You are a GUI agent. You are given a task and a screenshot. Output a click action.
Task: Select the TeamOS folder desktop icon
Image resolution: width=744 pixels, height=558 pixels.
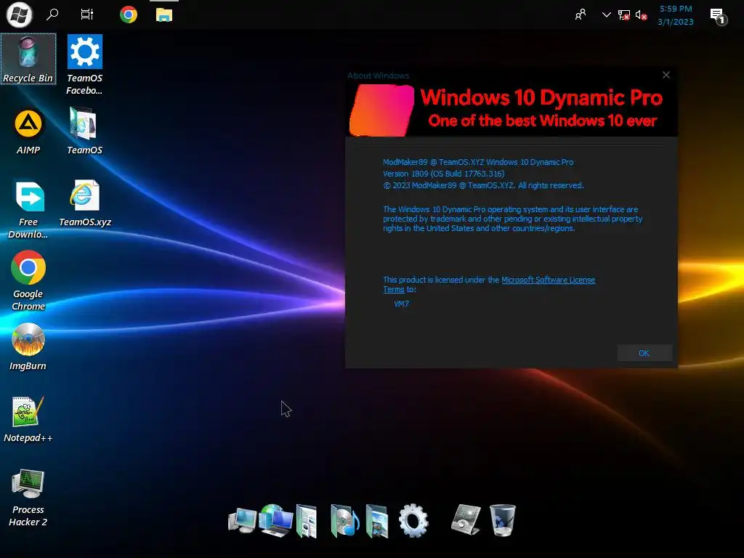point(84,131)
